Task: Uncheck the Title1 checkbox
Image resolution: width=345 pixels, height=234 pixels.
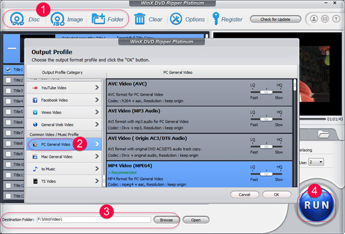Action: pyautogui.click(x=8, y=70)
